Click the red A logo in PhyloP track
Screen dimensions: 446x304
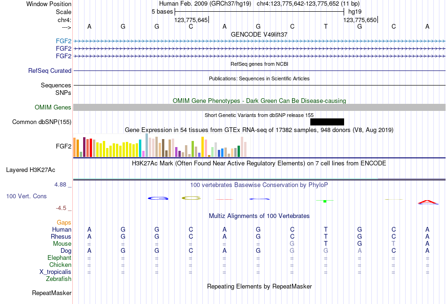point(428,203)
